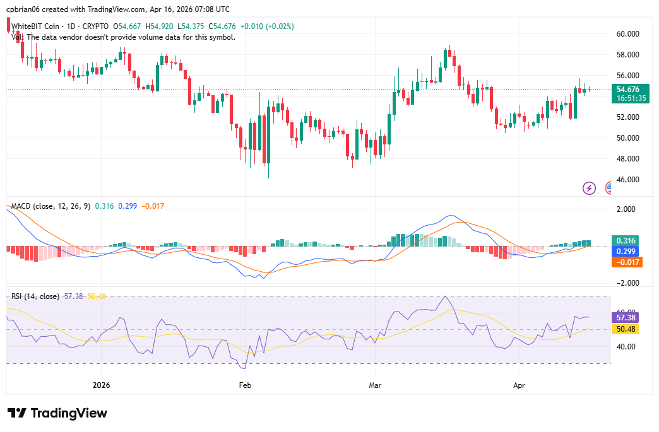659x432 pixels.
Task: Click the green MACD histogram value tag 0.316
Action: click(x=626, y=241)
